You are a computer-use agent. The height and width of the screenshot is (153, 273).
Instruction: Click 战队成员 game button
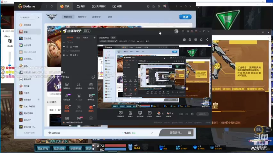59,149
